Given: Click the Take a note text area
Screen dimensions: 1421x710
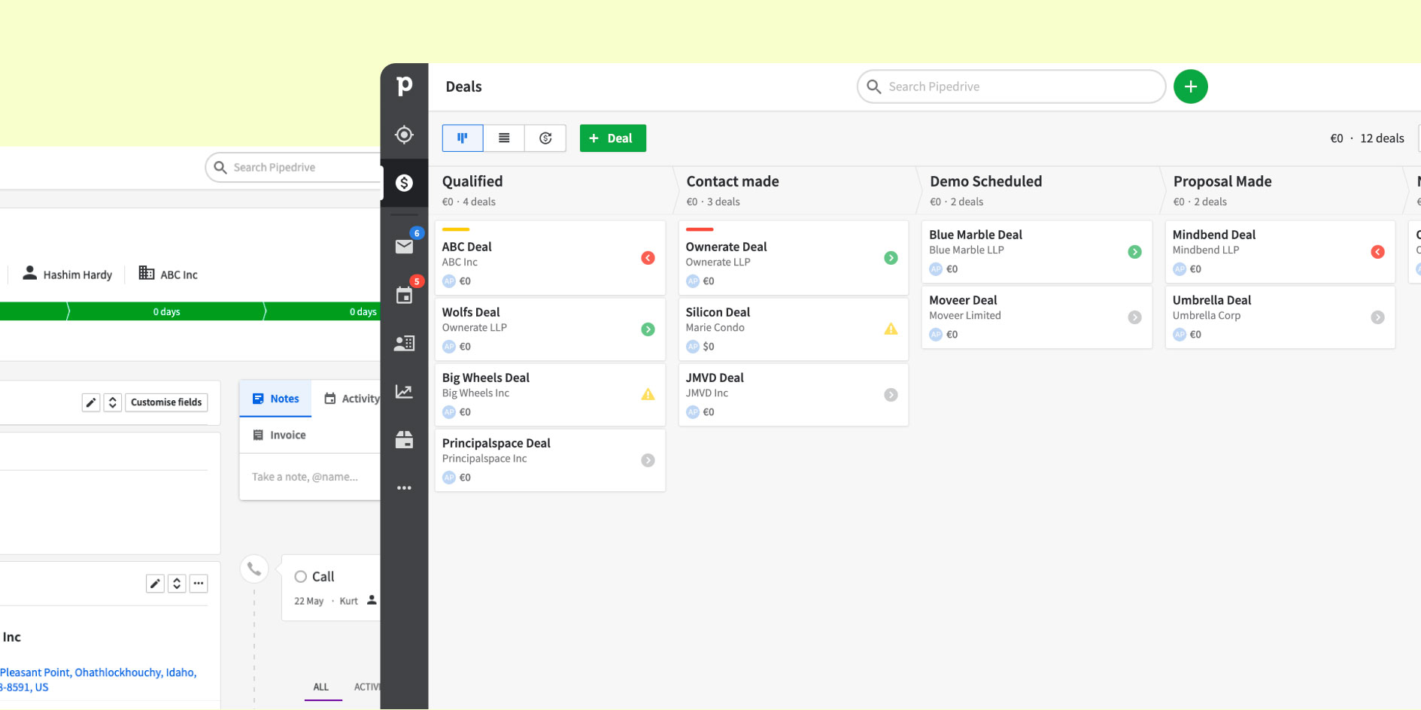Looking at the screenshot, I should 310,477.
